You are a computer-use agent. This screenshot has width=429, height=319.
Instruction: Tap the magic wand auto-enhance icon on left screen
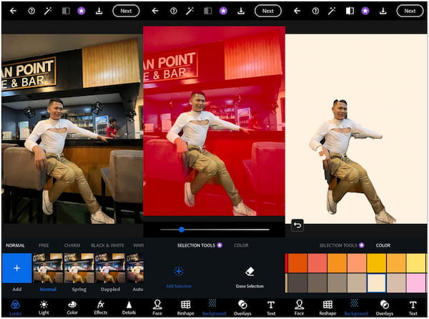[x=49, y=11]
